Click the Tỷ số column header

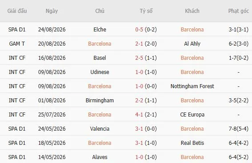pos(146,11)
